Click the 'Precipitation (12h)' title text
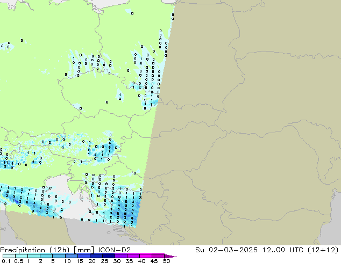 (35, 250)
